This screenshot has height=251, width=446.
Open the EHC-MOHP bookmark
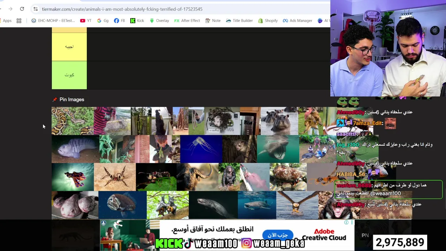53,21
